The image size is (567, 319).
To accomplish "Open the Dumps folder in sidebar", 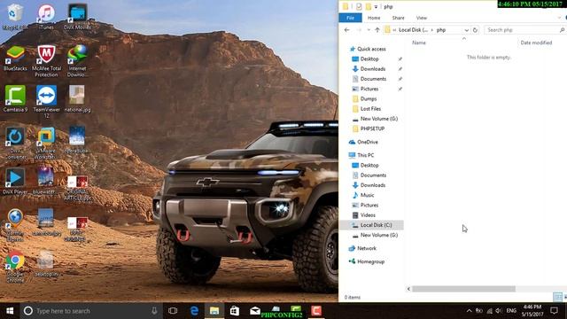I will click(x=369, y=98).
